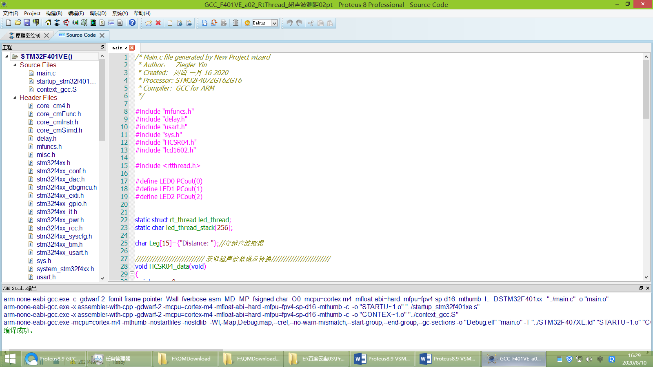Image resolution: width=653 pixels, height=367 pixels.
Task: Open 3D Visualizer icon
Action: pyautogui.click(x=75, y=23)
